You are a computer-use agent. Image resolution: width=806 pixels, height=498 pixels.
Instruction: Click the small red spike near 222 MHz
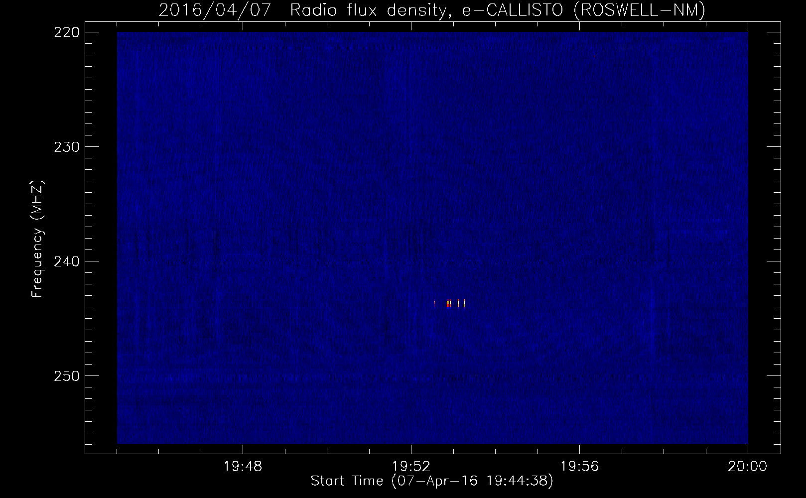click(594, 56)
